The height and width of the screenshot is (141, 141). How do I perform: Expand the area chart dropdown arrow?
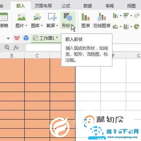(x=121, y=26)
